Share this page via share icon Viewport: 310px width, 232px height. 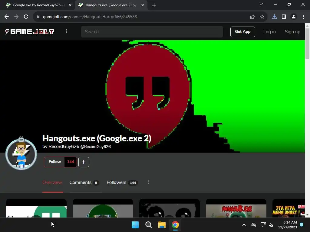coord(252,17)
